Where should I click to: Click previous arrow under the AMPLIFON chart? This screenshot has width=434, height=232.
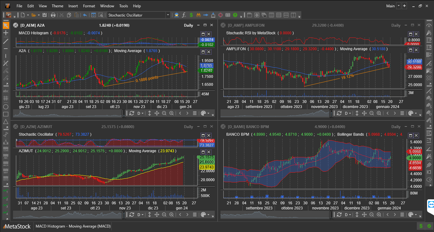pyautogui.click(x=388, y=113)
